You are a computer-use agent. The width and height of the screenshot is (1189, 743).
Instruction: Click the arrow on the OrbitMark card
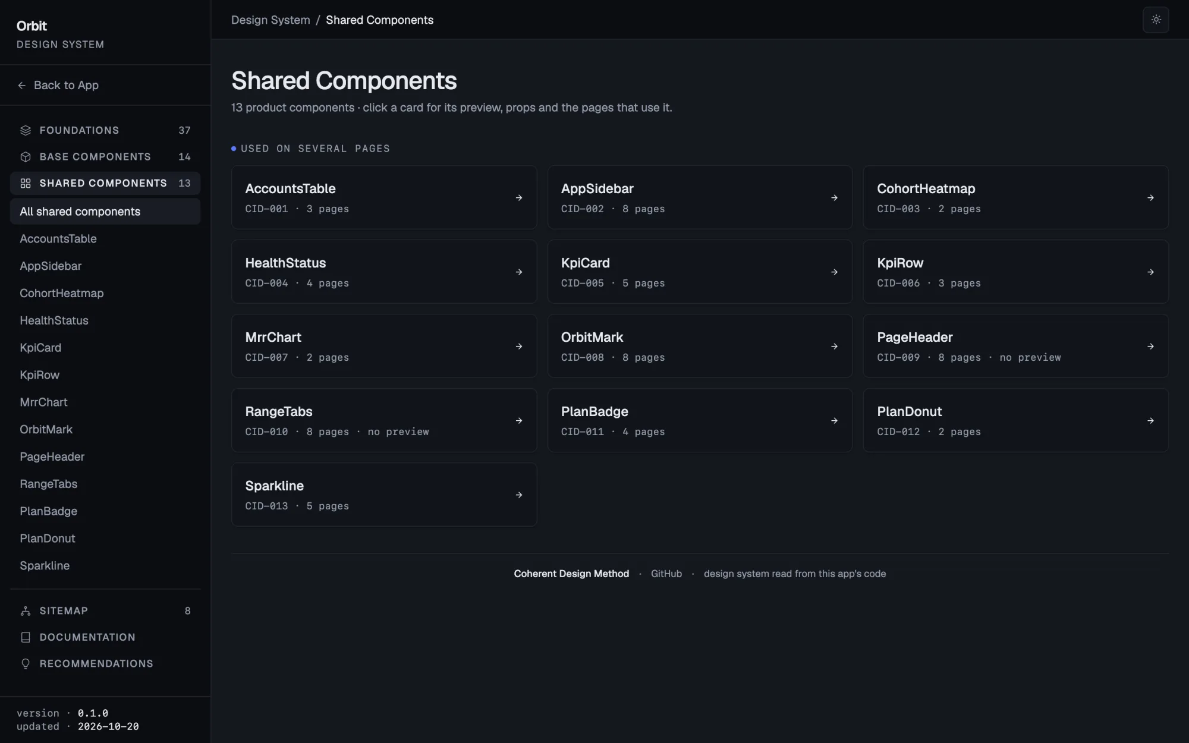click(835, 347)
